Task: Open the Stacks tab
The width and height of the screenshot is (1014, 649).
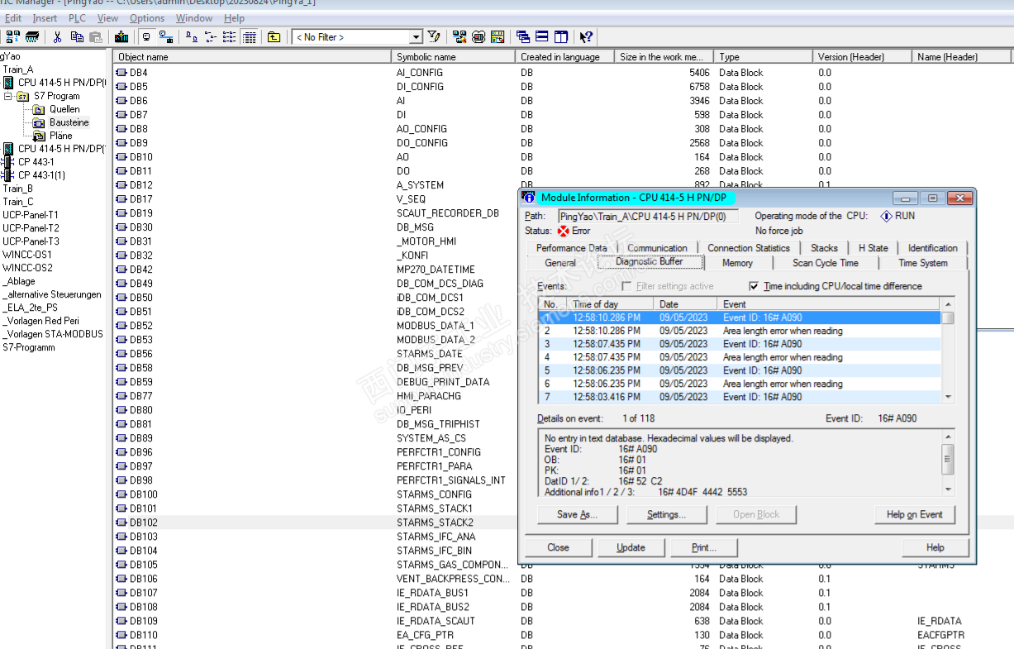Action: 824,248
